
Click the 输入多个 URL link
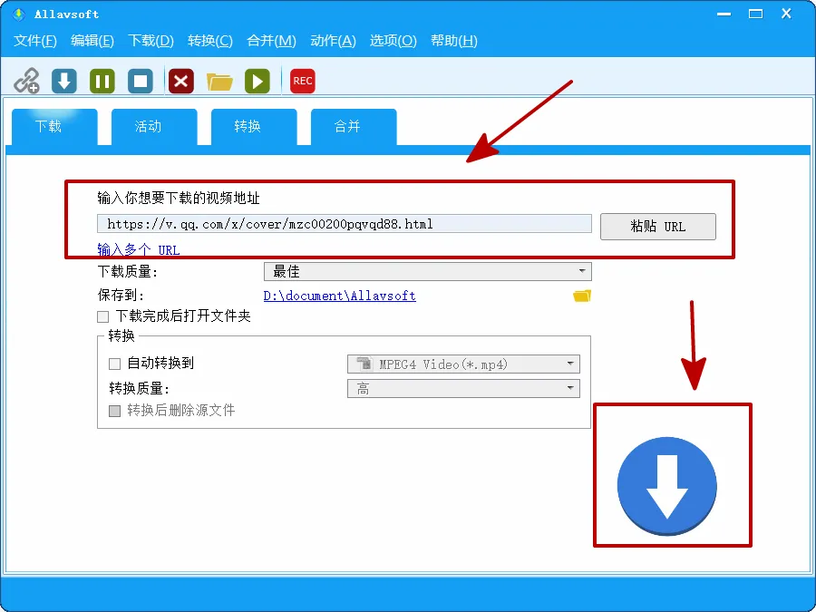pyautogui.click(x=139, y=250)
